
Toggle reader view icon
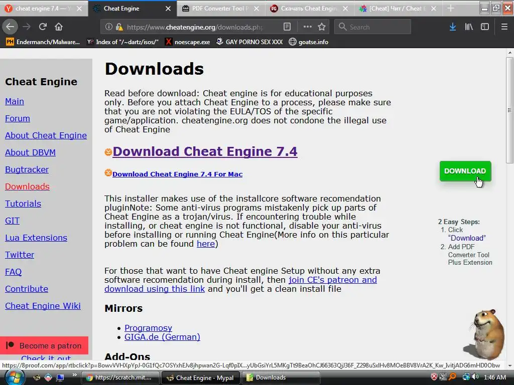point(287,27)
